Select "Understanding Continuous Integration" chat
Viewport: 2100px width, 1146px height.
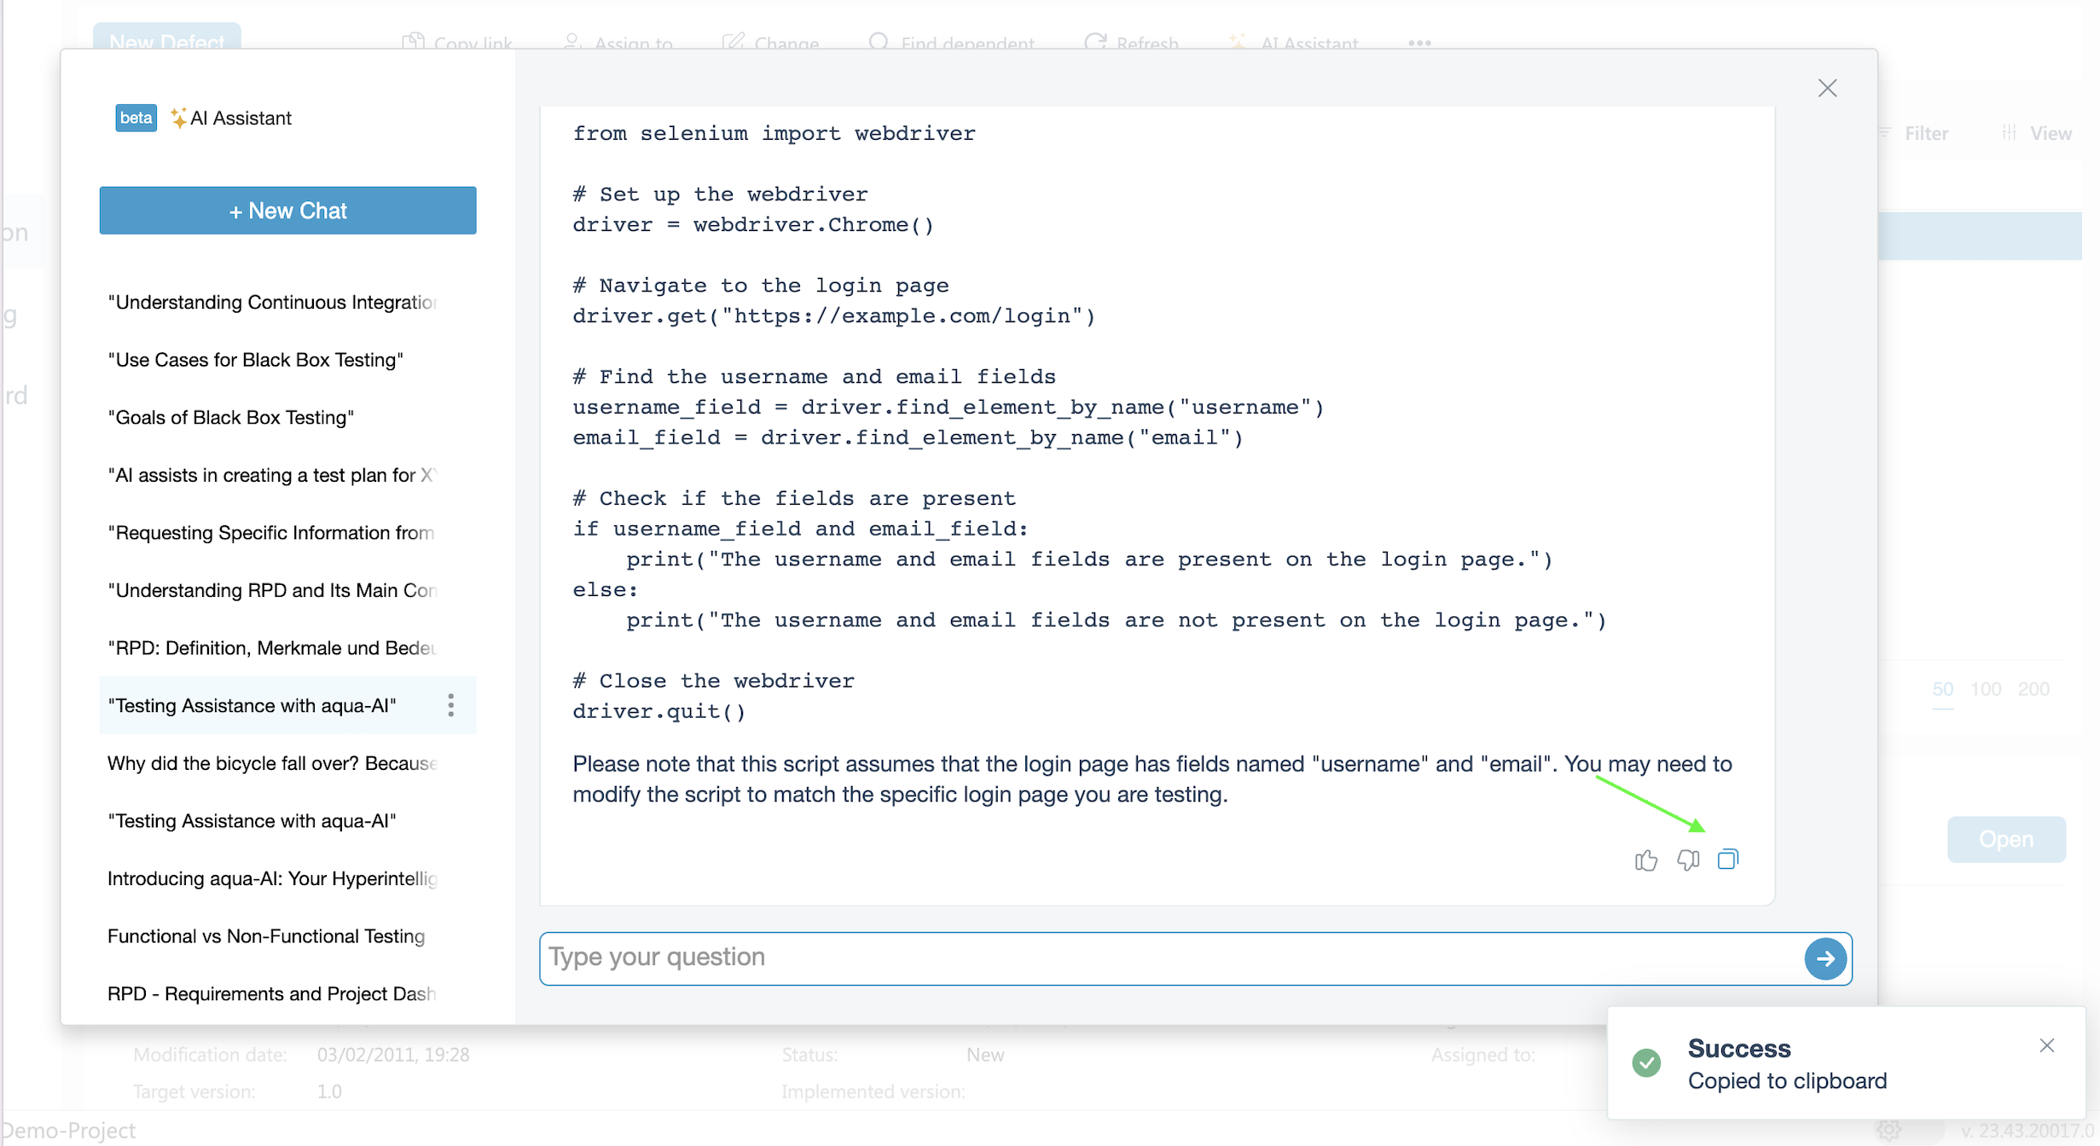[271, 302]
